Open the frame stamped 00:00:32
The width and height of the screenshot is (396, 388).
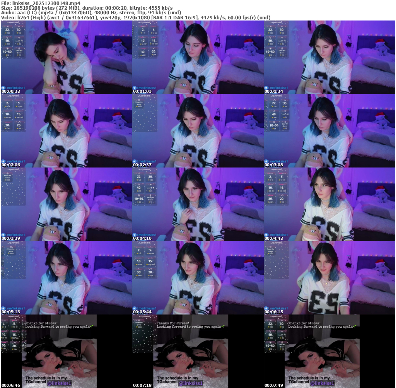coord(67,57)
